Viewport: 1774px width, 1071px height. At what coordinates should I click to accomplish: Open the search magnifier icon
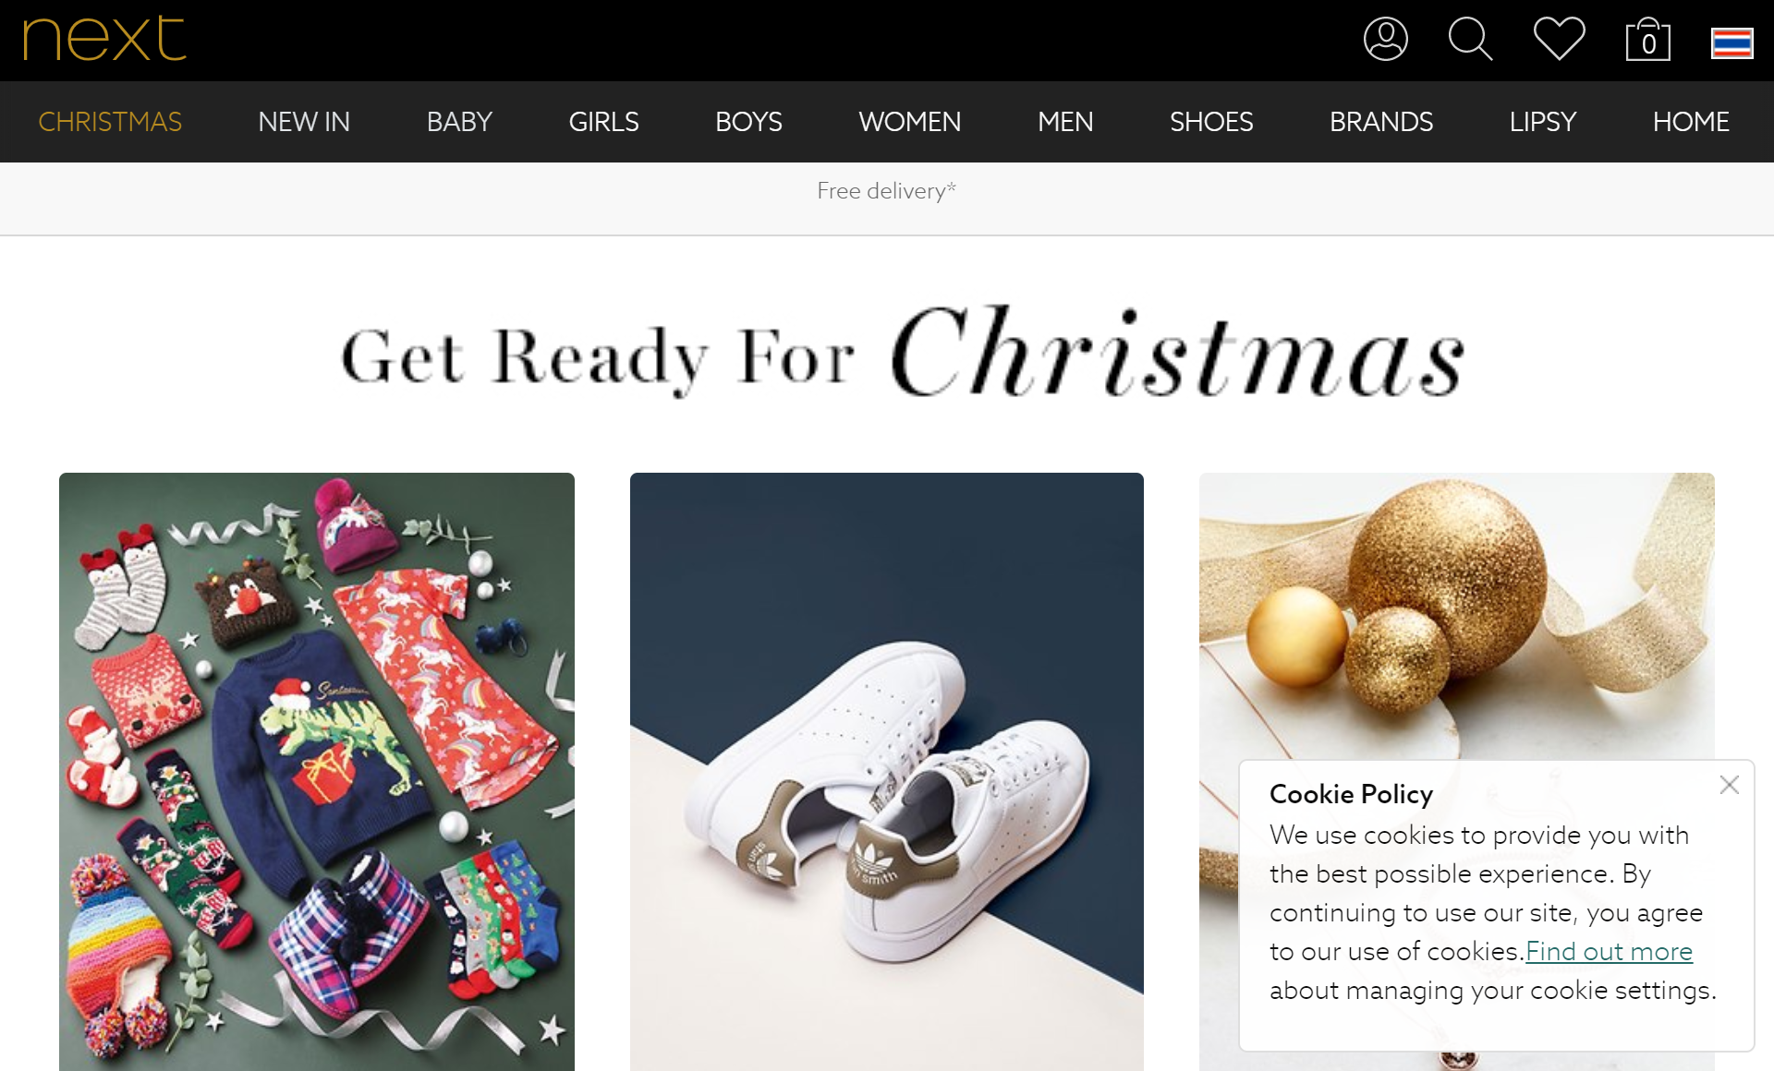[x=1470, y=40]
